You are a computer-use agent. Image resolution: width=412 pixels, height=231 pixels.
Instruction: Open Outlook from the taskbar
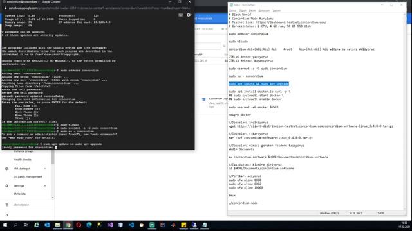click(x=47, y=225)
